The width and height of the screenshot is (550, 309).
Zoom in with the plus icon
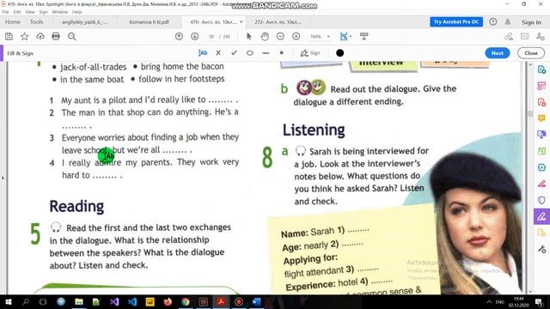(296, 36)
